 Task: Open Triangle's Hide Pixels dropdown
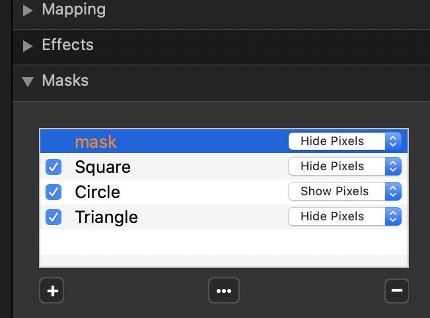344,216
